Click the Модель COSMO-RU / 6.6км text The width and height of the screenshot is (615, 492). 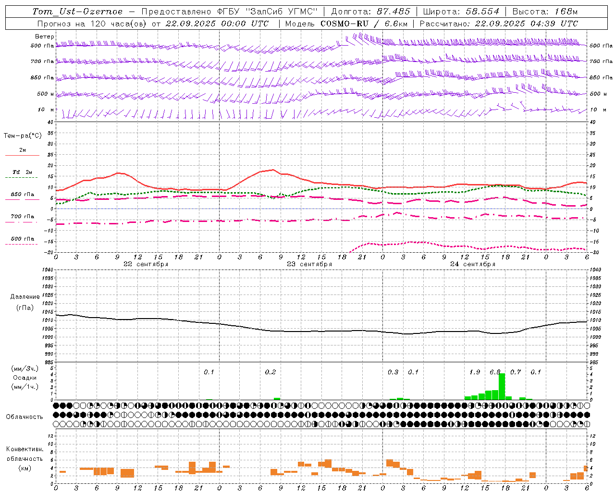(x=346, y=23)
